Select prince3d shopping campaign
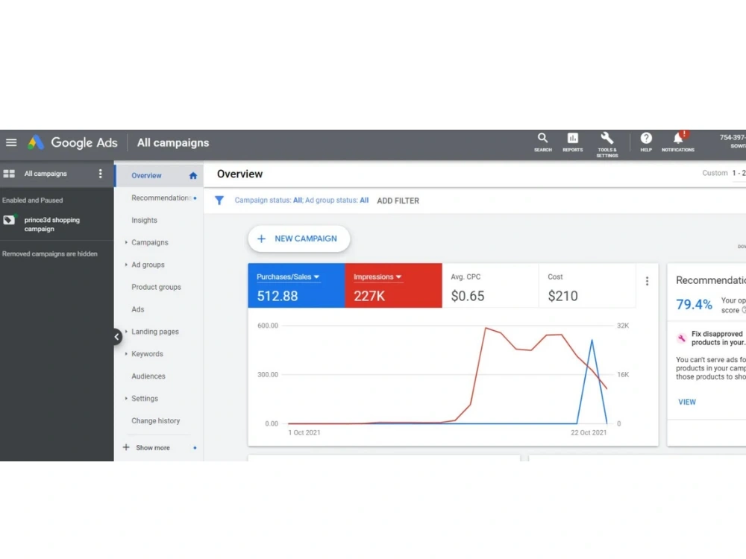The width and height of the screenshot is (746, 559). 52,224
